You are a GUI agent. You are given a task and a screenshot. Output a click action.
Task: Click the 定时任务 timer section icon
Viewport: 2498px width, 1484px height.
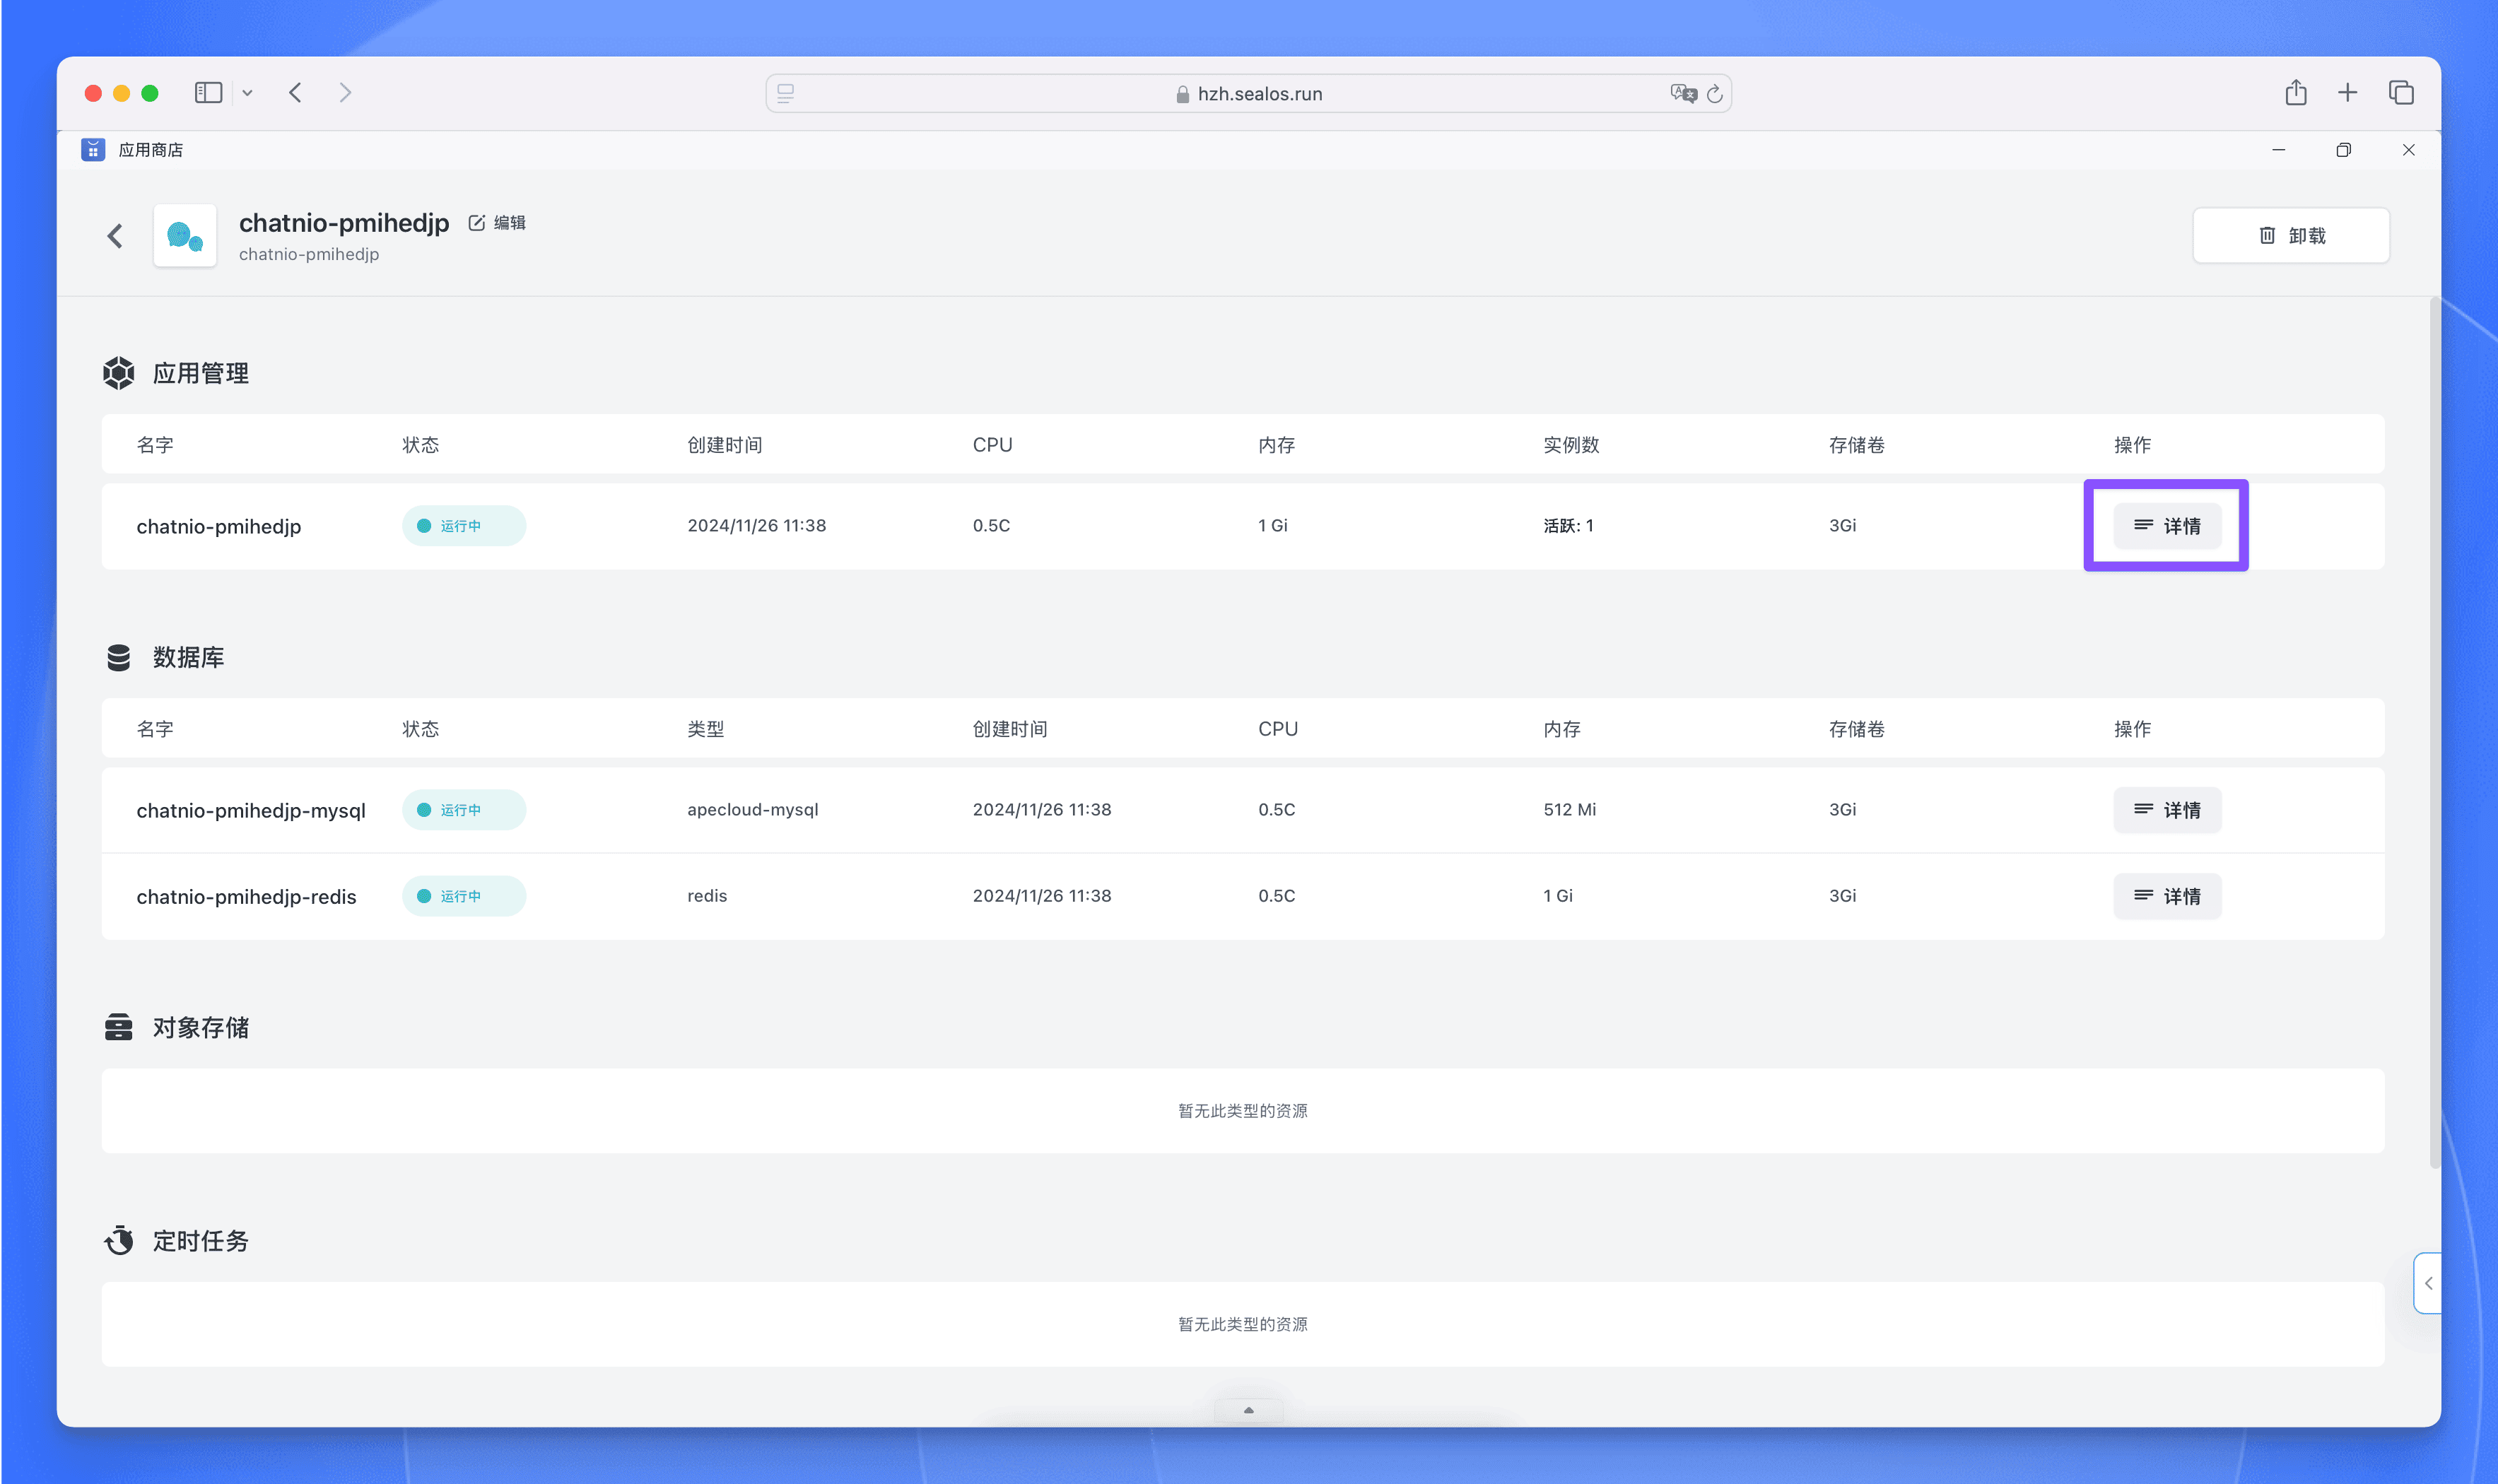click(x=119, y=1240)
